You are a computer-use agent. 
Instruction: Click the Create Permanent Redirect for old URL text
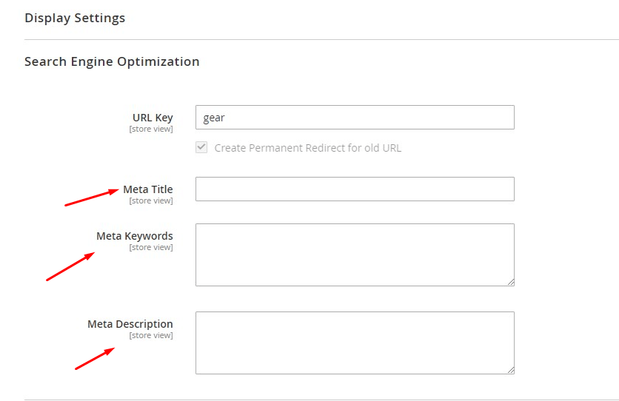click(x=307, y=148)
